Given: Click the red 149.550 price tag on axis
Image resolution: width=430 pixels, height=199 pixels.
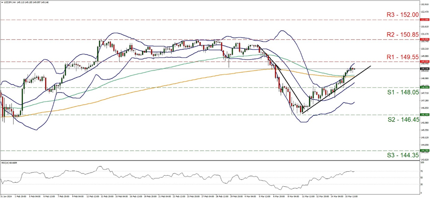Looking at the screenshot, I should coord(424,61).
